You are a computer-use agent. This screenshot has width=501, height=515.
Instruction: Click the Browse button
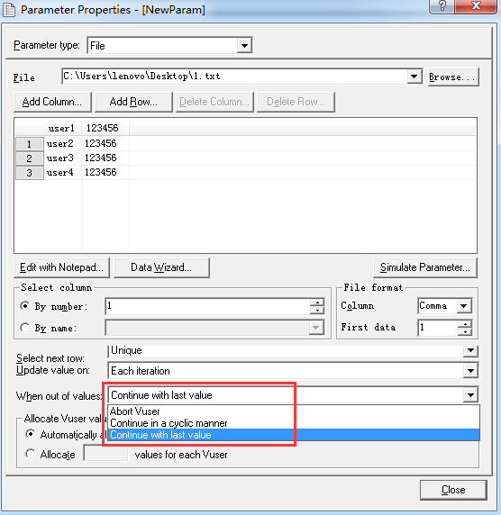[x=453, y=77]
